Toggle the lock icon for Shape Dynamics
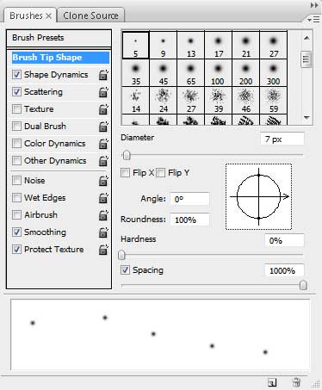 pos(103,75)
